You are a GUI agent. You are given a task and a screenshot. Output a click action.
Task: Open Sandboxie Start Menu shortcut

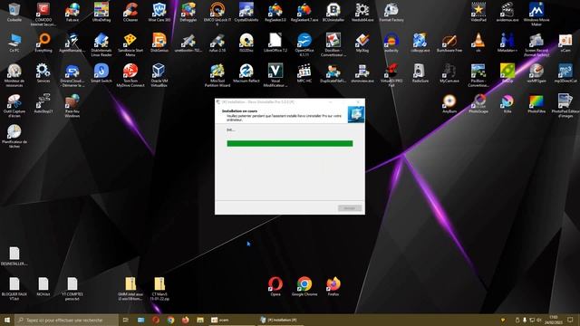(130, 44)
